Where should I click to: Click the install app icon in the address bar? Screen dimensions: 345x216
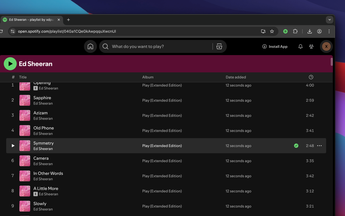coord(263,31)
